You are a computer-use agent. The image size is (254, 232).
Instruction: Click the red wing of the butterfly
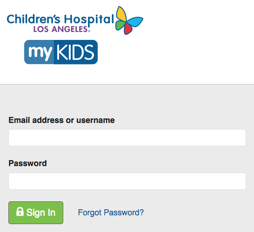128,29
